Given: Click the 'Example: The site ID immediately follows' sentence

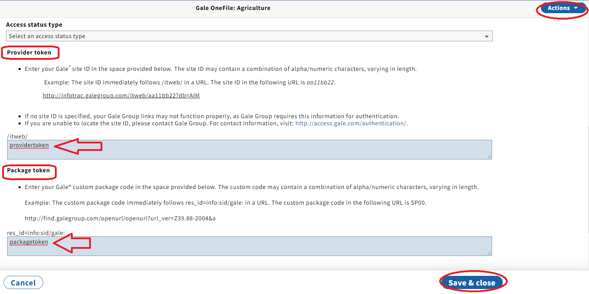Looking at the screenshot, I should 190,82.
